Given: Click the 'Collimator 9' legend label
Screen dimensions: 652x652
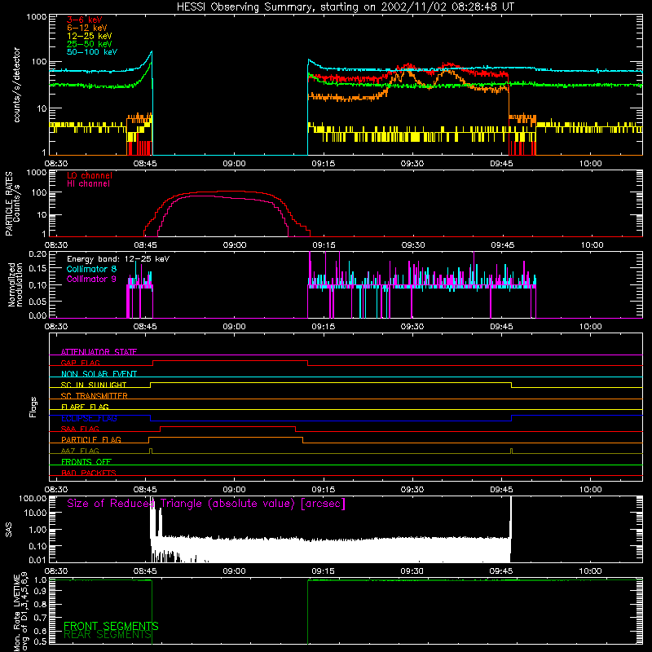Looking at the screenshot, I should pos(91,279).
